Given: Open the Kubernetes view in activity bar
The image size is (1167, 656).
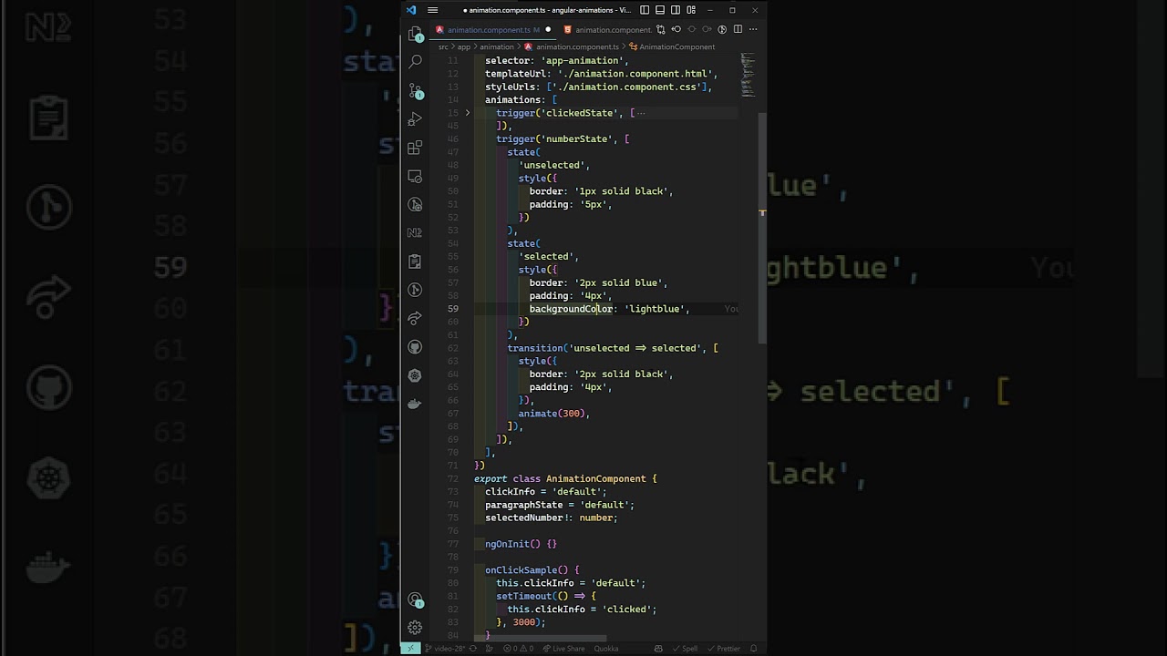Looking at the screenshot, I should click(x=415, y=375).
